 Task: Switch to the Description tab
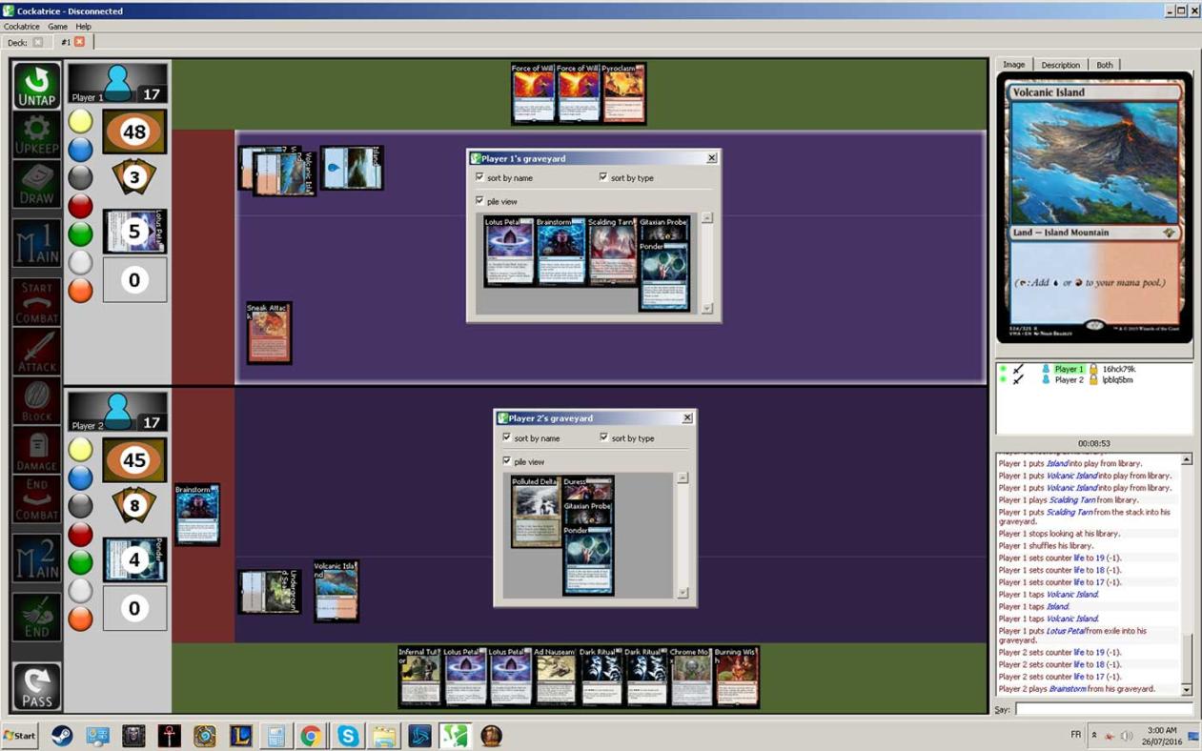tap(1060, 65)
